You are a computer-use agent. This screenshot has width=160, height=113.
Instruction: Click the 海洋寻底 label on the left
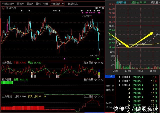click(7, 63)
